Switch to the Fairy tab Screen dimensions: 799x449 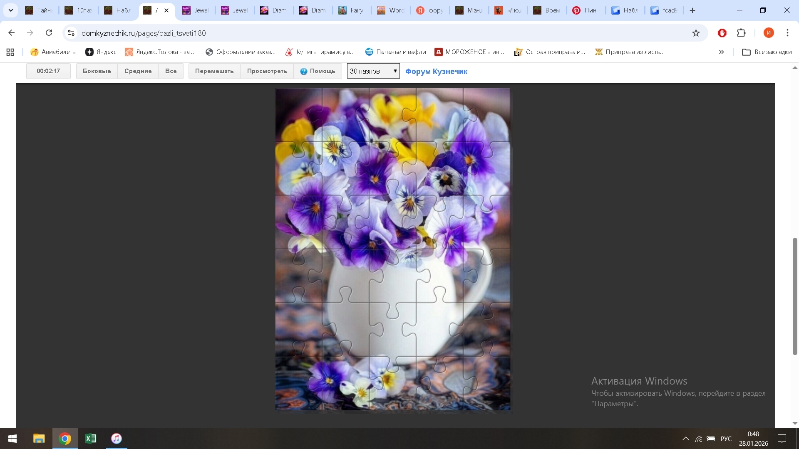(x=352, y=10)
